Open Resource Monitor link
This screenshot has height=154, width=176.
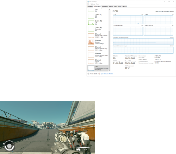click(107, 74)
